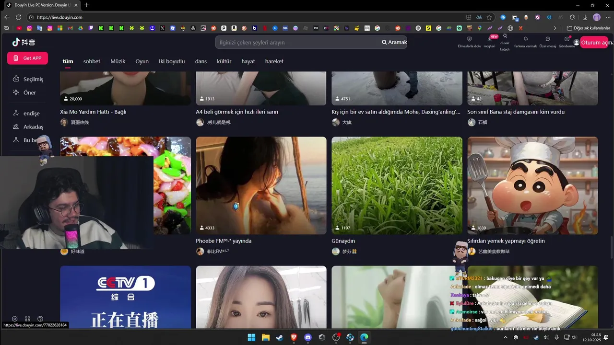Go back with the browser back arrow
The image size is (614, 345).
7,17
